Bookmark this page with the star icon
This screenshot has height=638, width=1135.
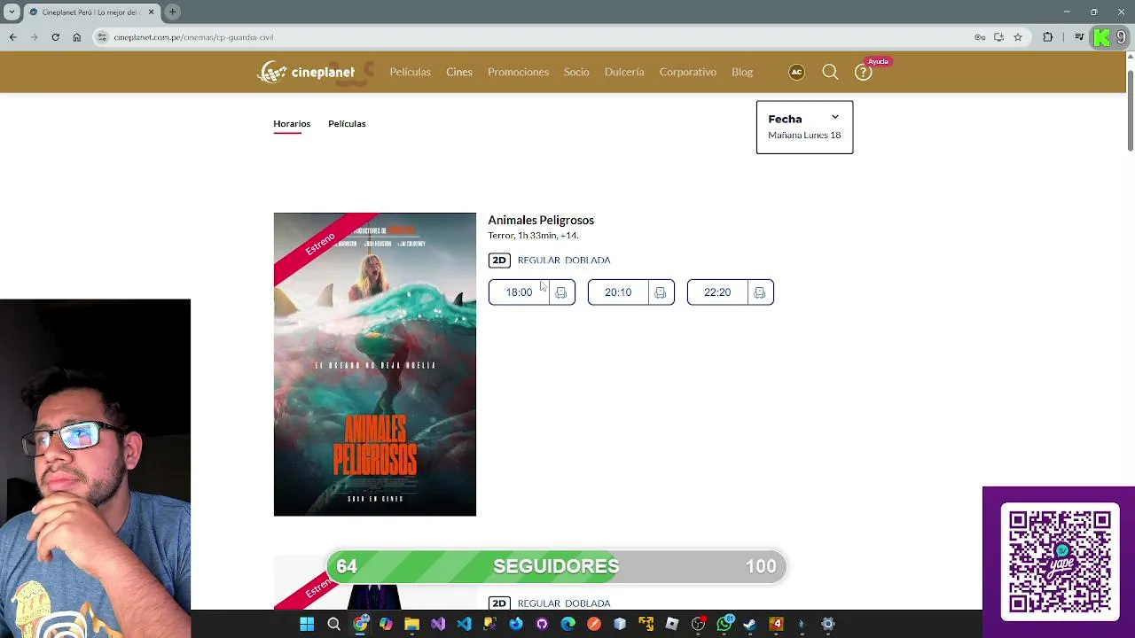[x=1018, y=37]
